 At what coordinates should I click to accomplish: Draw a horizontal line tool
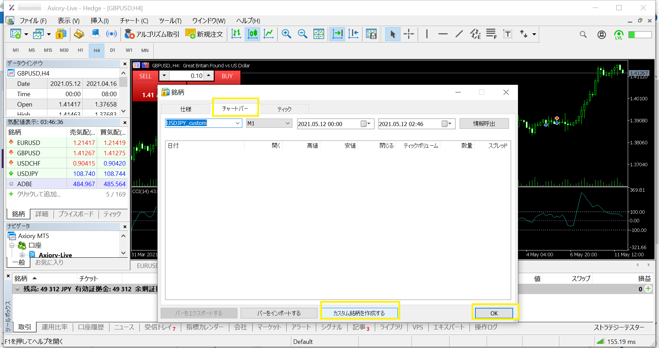coord(443,34)
